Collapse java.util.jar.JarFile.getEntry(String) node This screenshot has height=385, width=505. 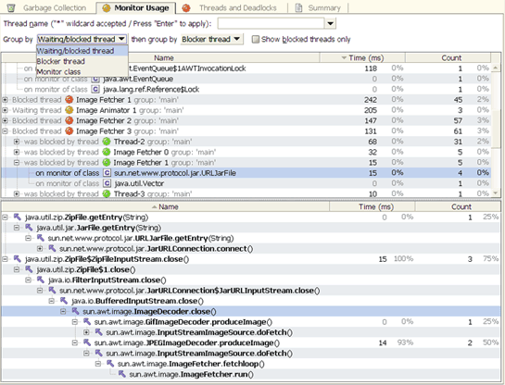pos(17,228)
